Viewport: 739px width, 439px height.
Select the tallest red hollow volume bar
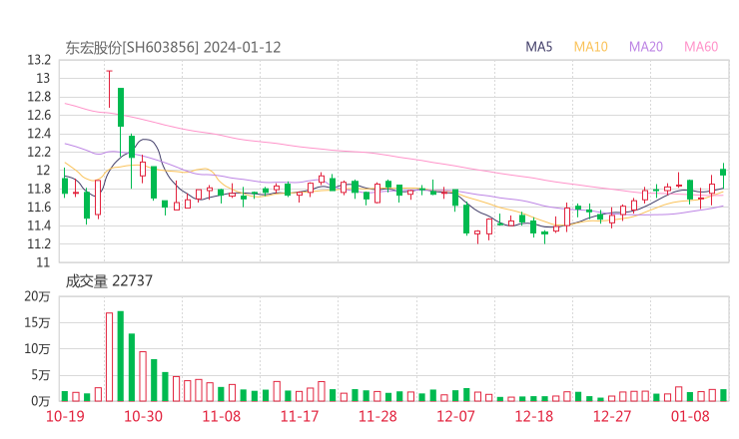[109, 357]
